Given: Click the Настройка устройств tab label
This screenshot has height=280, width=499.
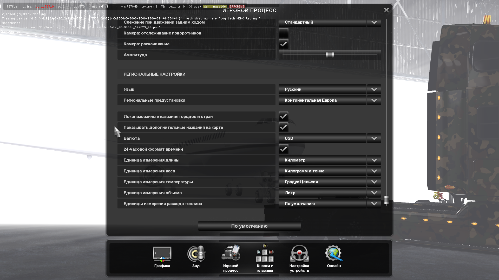Looking at the screenshot, I should [299, 268].
